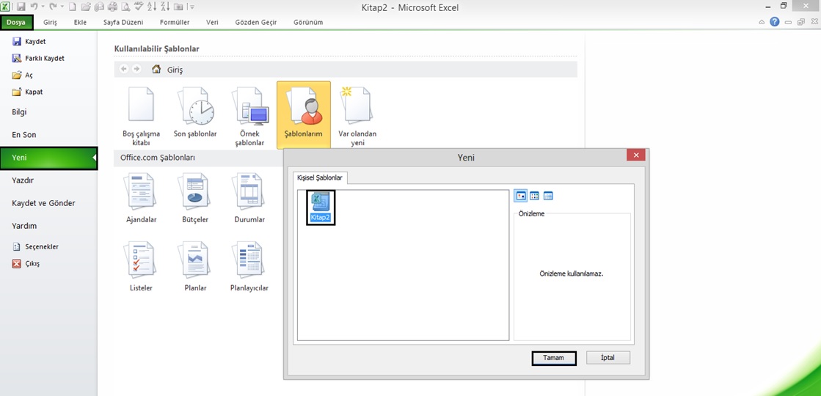
Task: Click Çıkış to exit Excel
Action: pyautogui.click(x=26, y=264)
